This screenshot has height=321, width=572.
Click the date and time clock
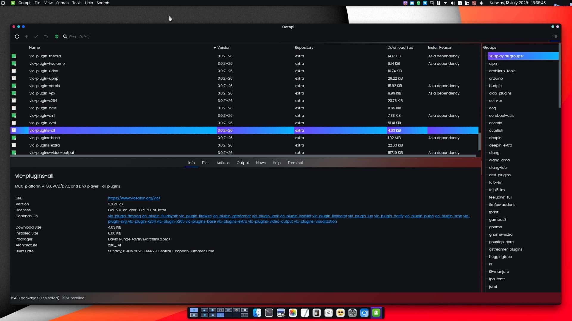pos(517,3)
